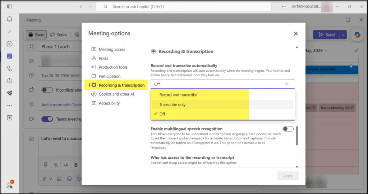Toggle the If conflicts arise switch
The width and height of the screenshot is (368, 194).
pos(47,90)
